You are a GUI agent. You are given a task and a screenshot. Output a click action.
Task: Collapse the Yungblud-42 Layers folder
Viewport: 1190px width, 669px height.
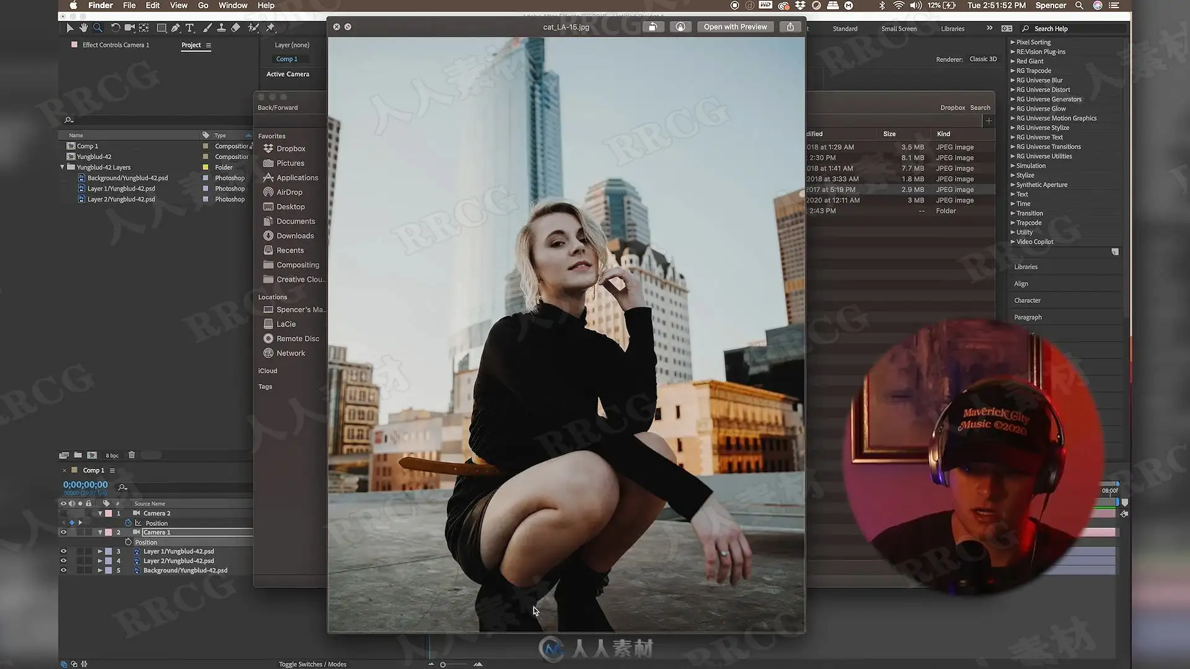click(62, 167)
